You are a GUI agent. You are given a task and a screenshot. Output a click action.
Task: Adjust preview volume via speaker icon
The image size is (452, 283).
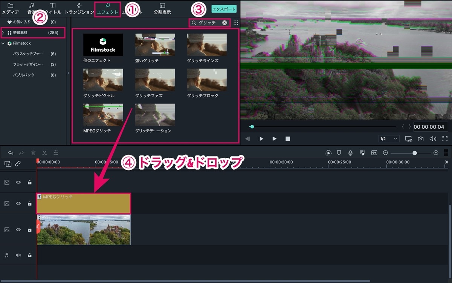(433, 139)
